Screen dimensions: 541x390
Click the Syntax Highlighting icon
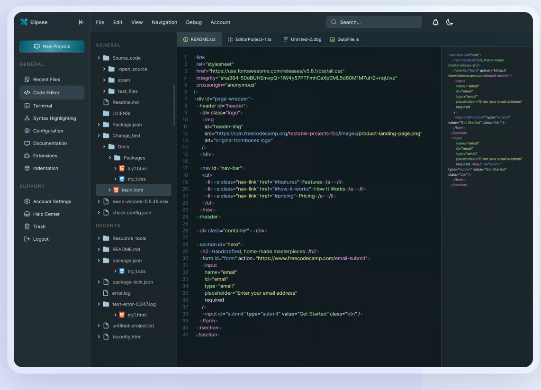[27, 118]
